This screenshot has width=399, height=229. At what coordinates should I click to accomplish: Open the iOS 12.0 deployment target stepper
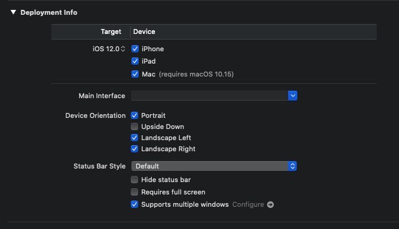123,49
